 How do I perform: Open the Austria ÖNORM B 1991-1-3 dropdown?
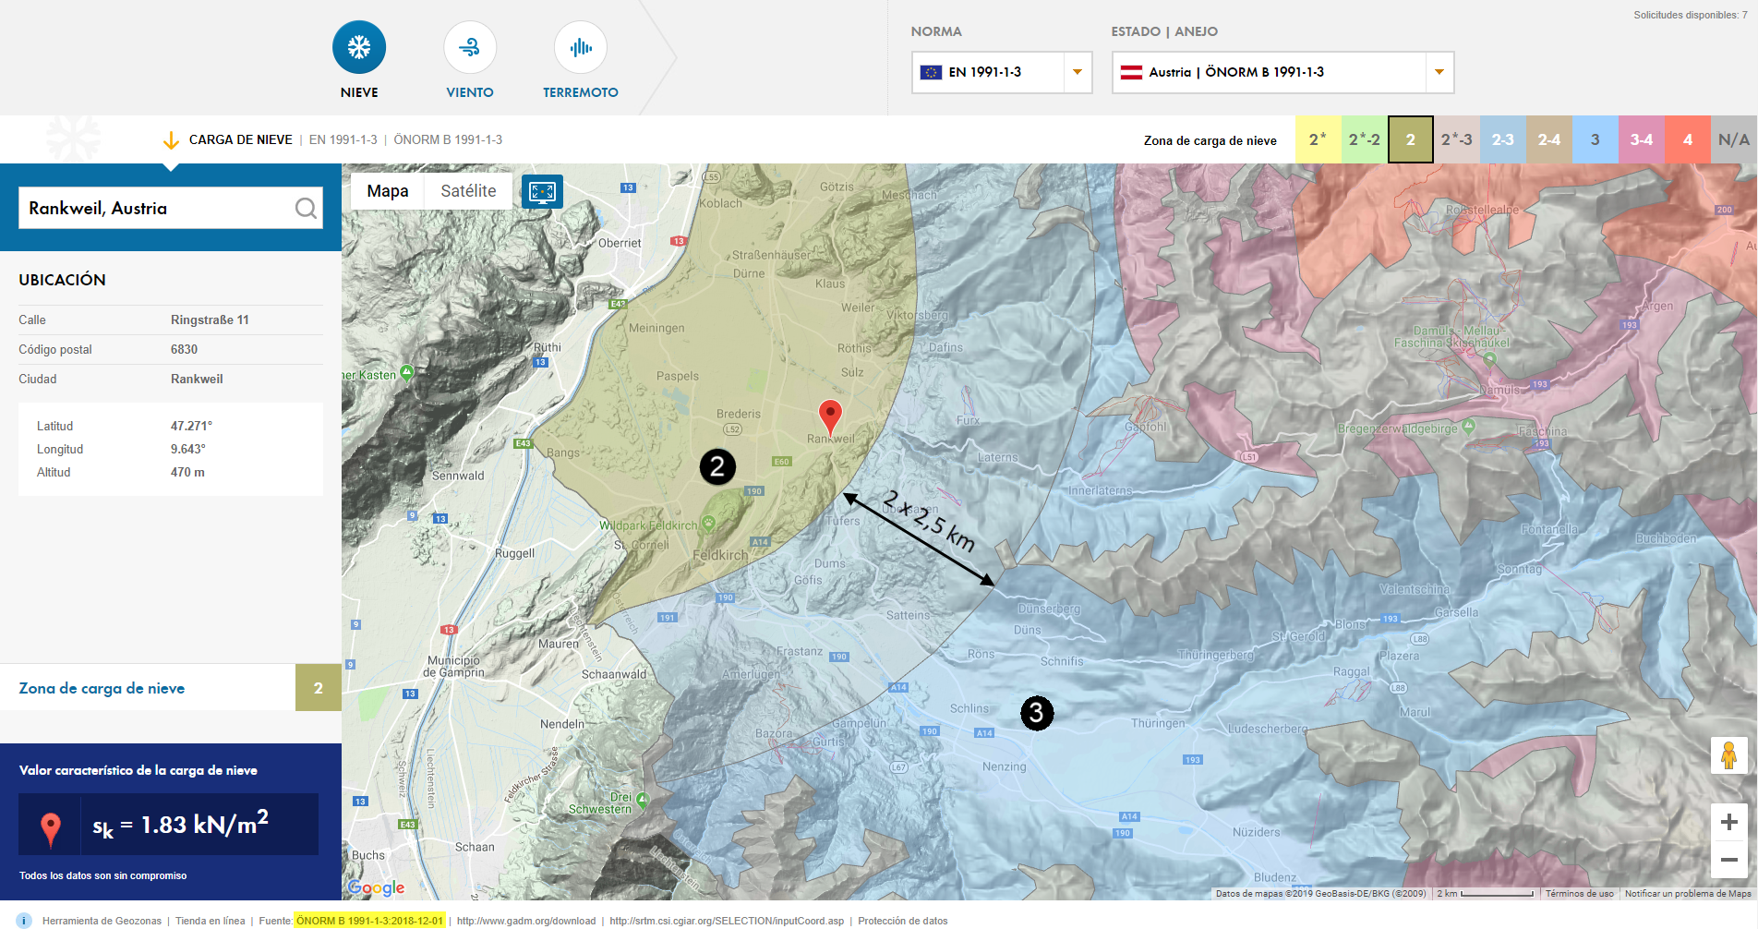pos(1282,72)
